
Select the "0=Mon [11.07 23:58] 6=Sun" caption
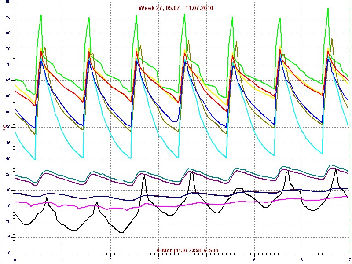[x=188, y=250]
